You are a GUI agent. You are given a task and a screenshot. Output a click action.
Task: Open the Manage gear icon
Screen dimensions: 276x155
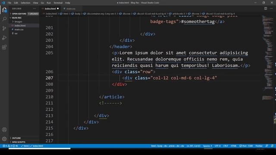coord(4,139)
